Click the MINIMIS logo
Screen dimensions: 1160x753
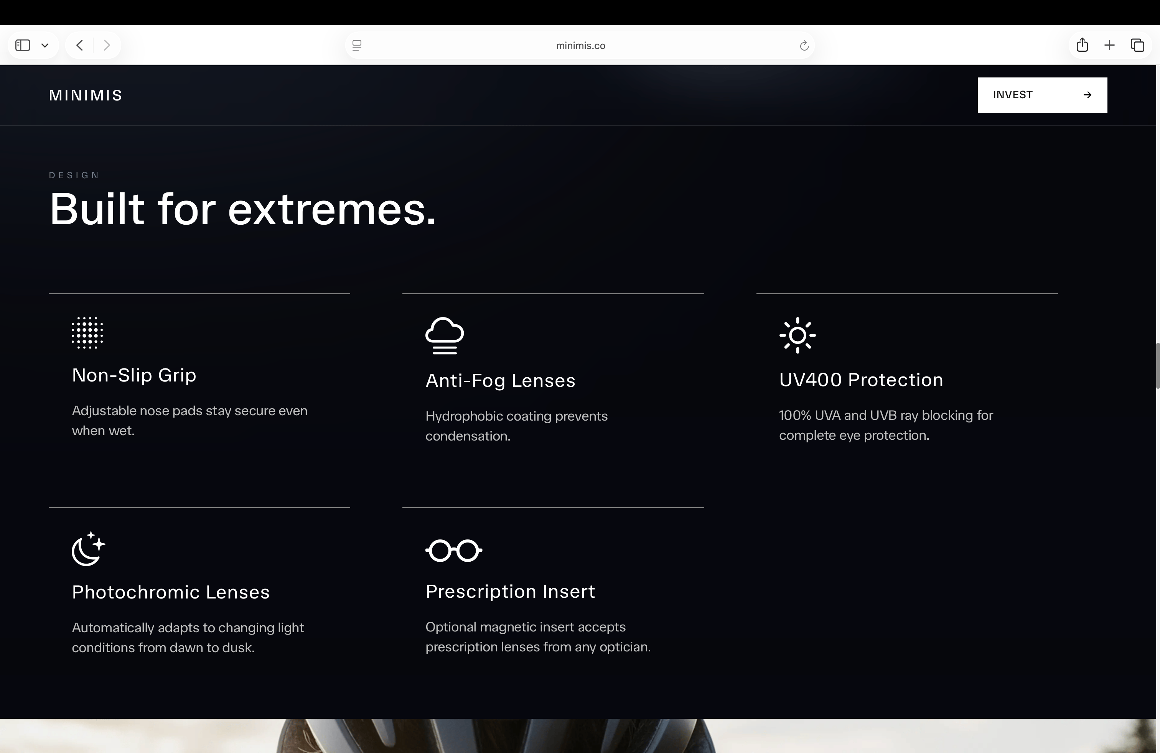pyautogui.click(x=86, y=95)
